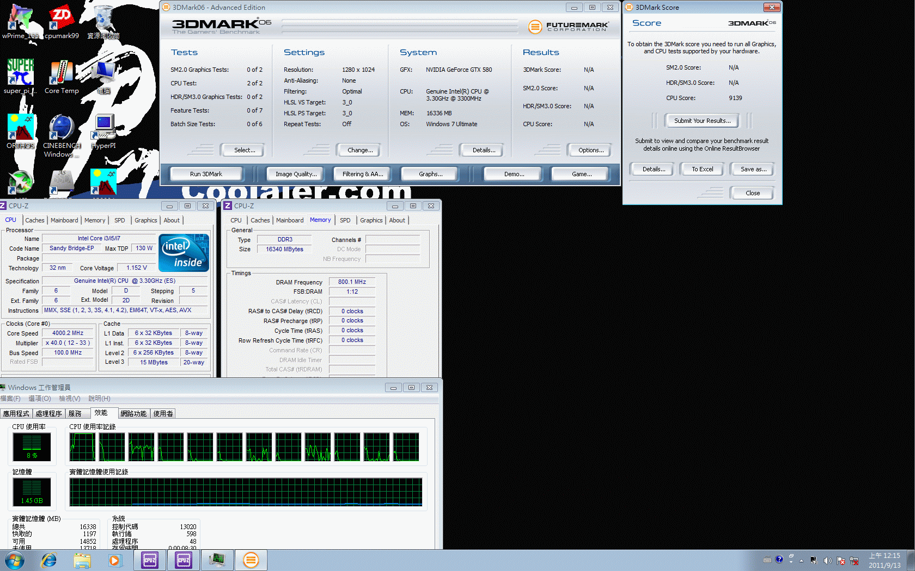Screen dimensions: 915x571
Task: Open Graphics tab in right CPU-Z window
Action: click(371, 220)
